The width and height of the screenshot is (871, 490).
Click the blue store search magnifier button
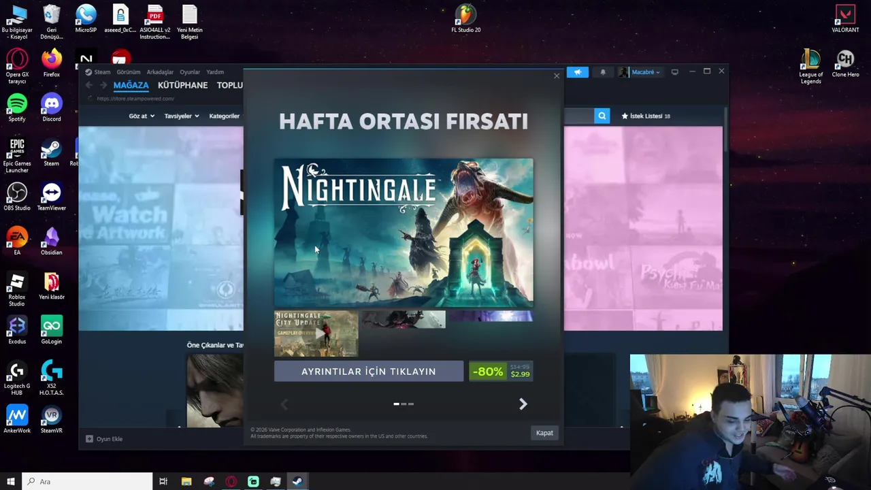tap(602, 116)
